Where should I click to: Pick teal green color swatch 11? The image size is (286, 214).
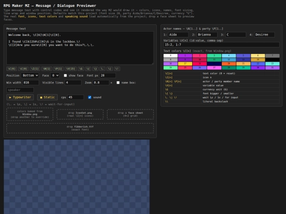[214, 60]
